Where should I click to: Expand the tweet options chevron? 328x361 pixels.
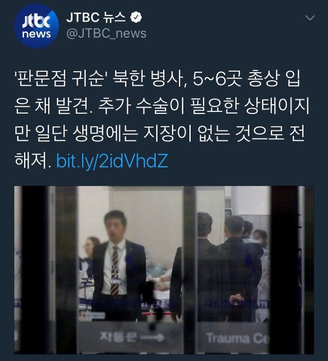tap(310, 18)
